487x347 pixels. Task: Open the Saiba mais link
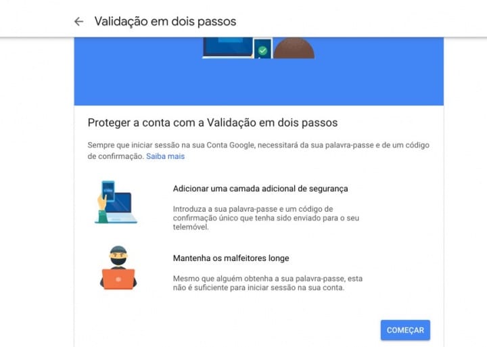pyautogui.click(x=166, y=156)
